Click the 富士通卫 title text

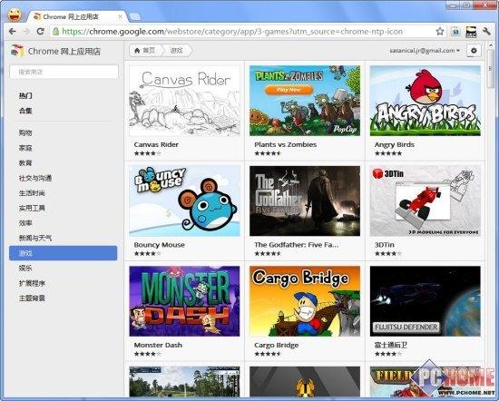pyautogui.click(x=391, y=345)
